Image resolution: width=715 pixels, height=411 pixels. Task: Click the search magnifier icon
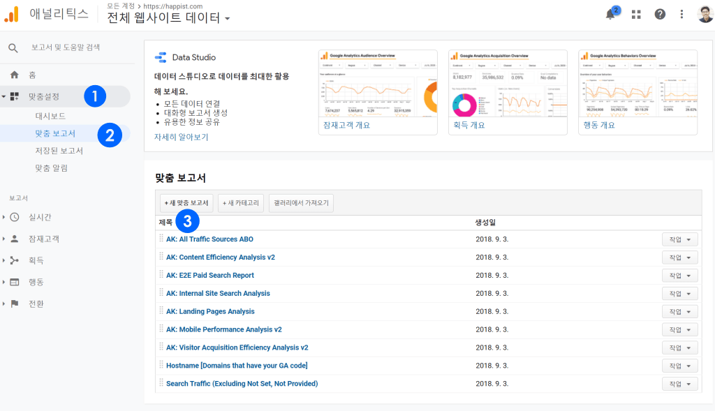tap(14, 47)
